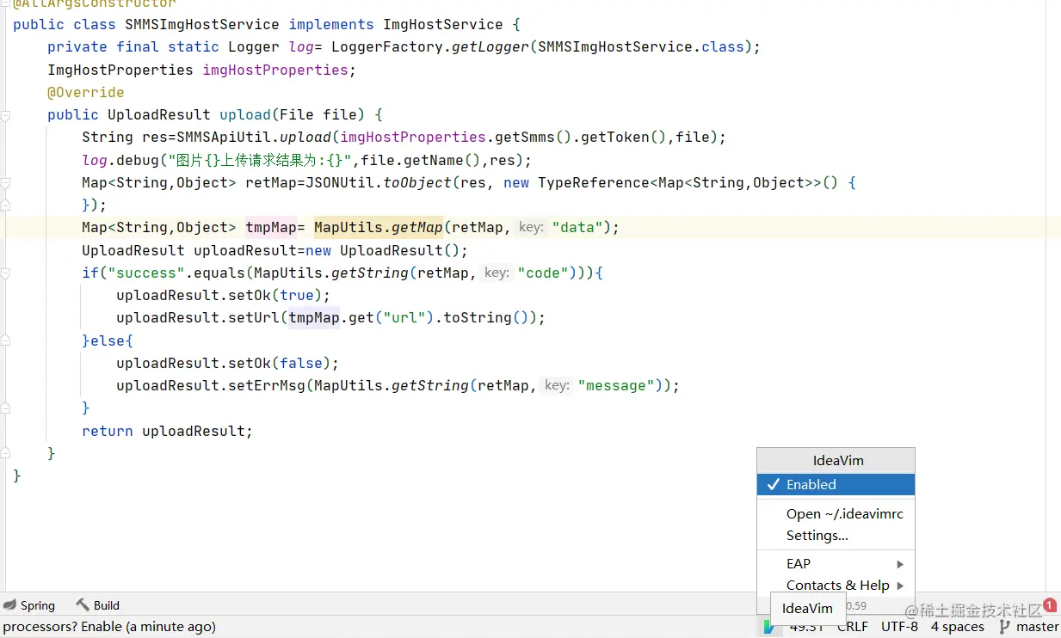The width and height of the screenshot is (1061, 638).
Task: Click the fold marker beside the }); line
Action: point(5,205)
